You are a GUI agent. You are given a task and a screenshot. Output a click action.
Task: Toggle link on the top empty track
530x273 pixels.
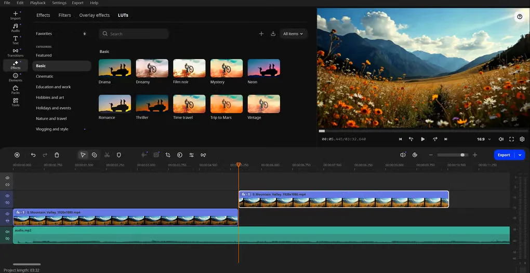point(7,185)
